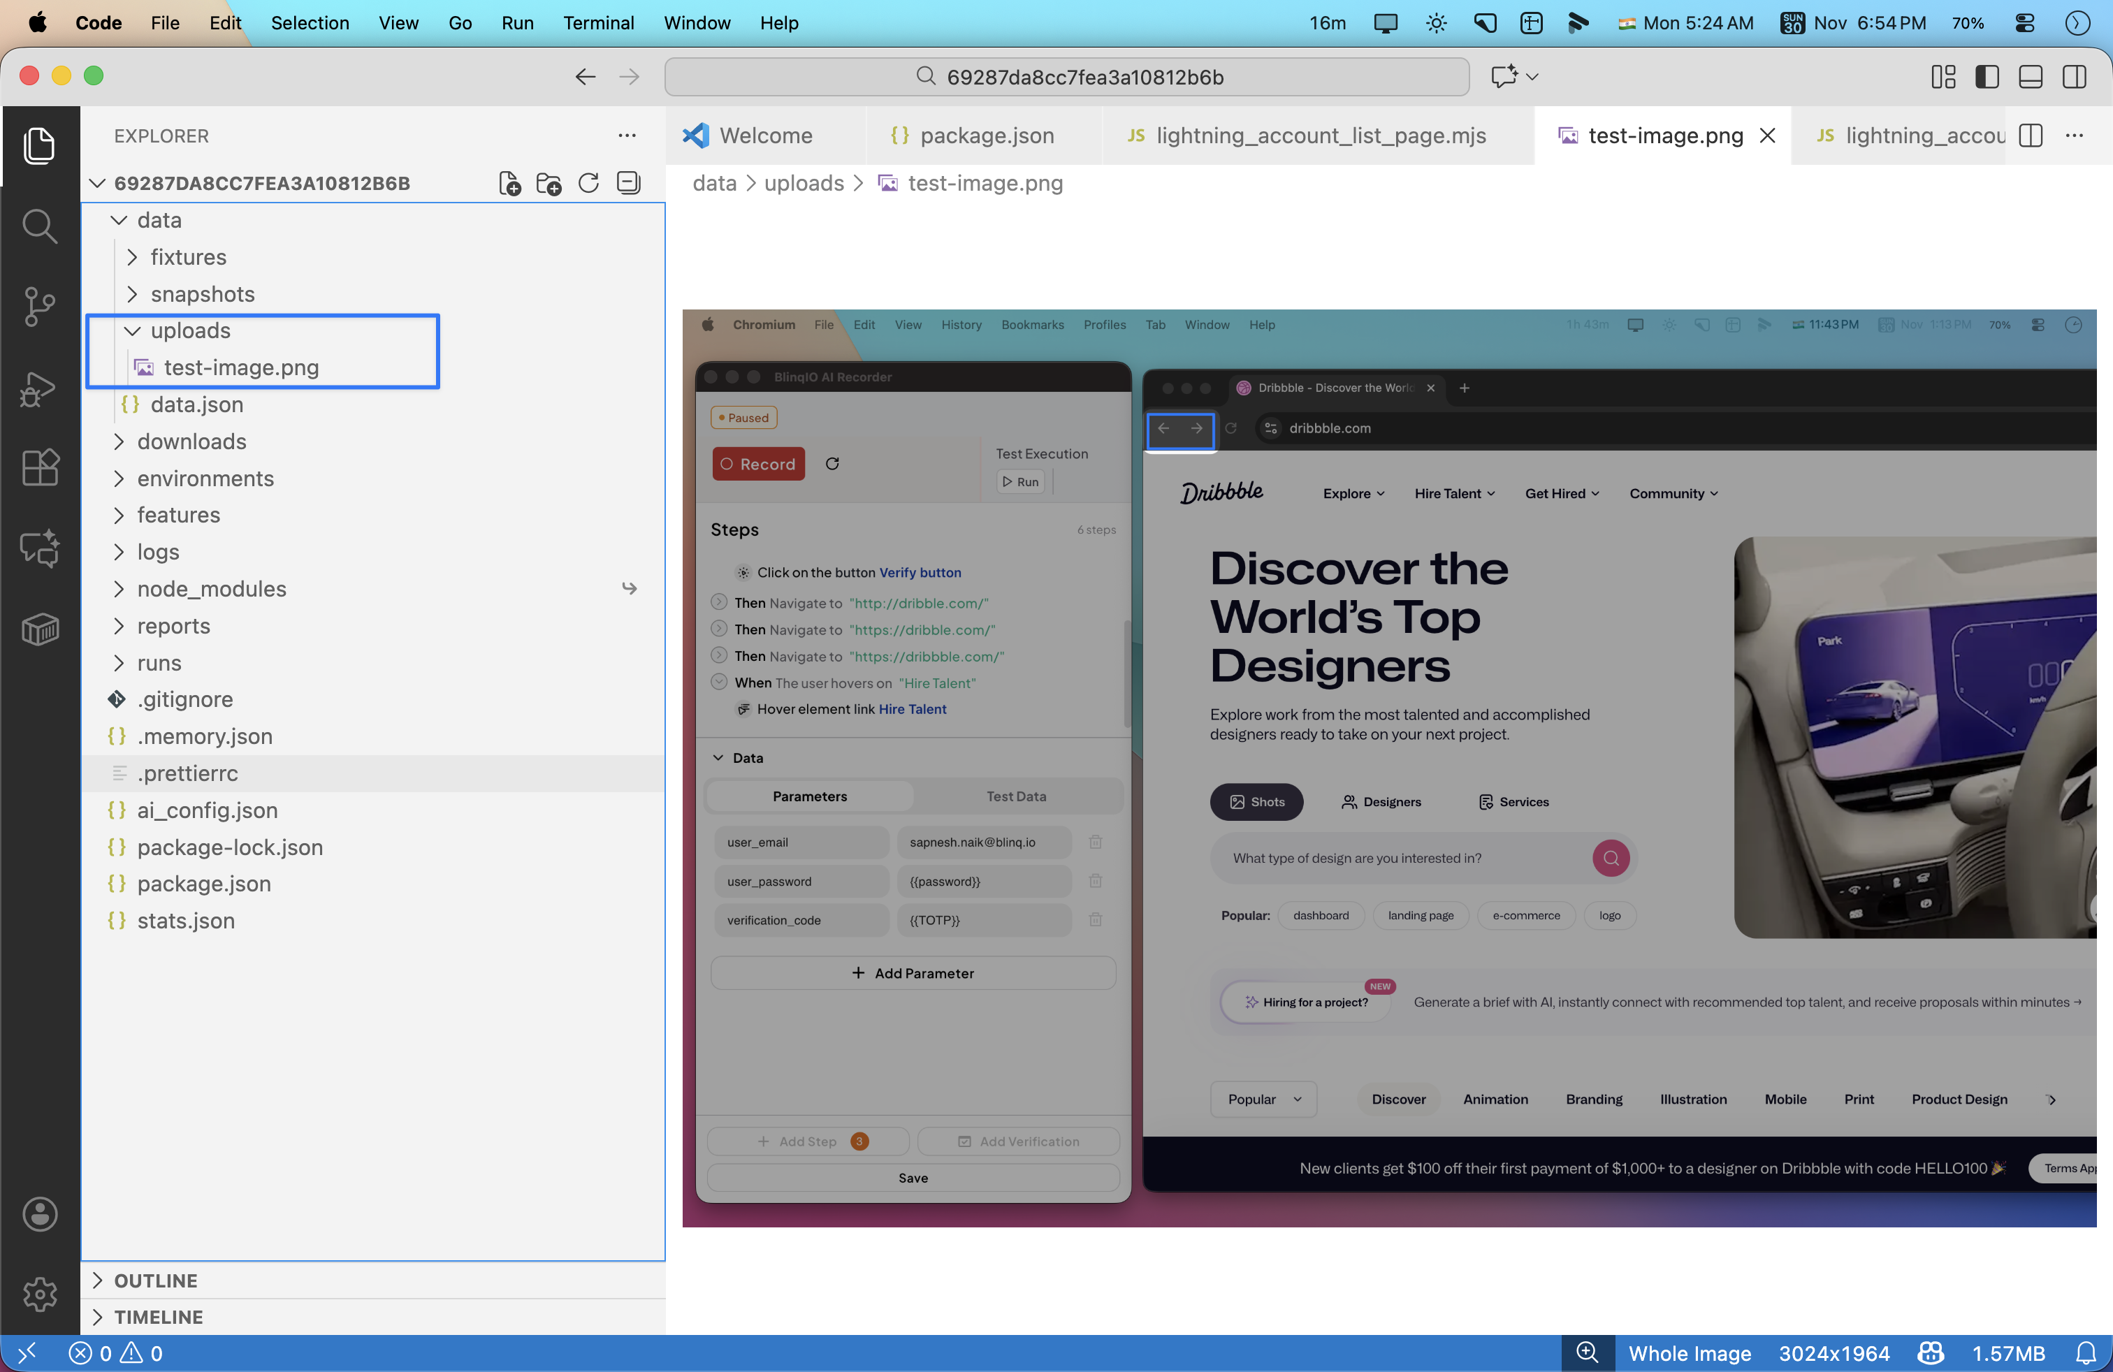Toggle the bottom panel visibility

[x=2031, y=78]
